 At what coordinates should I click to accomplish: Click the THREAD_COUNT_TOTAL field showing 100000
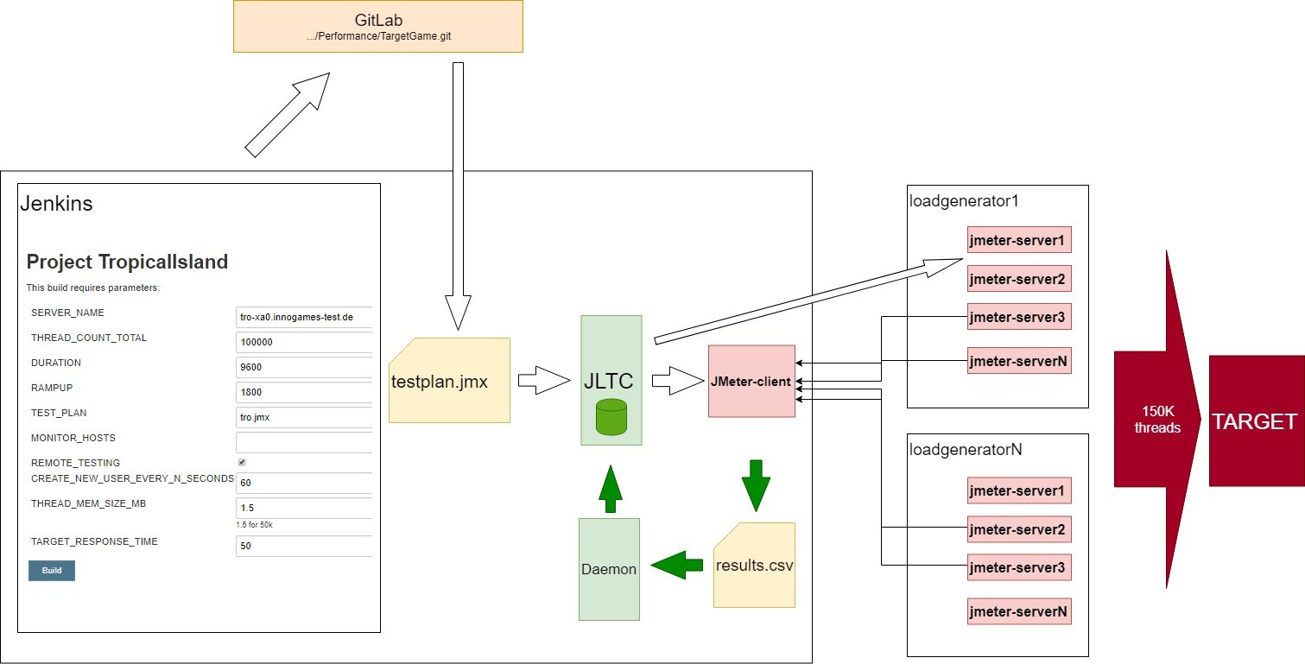tap(304, 343)
